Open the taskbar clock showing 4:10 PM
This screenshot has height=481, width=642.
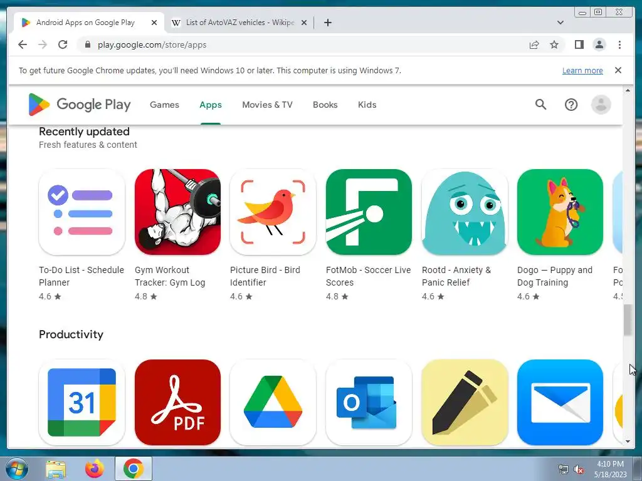click(610, 468)
